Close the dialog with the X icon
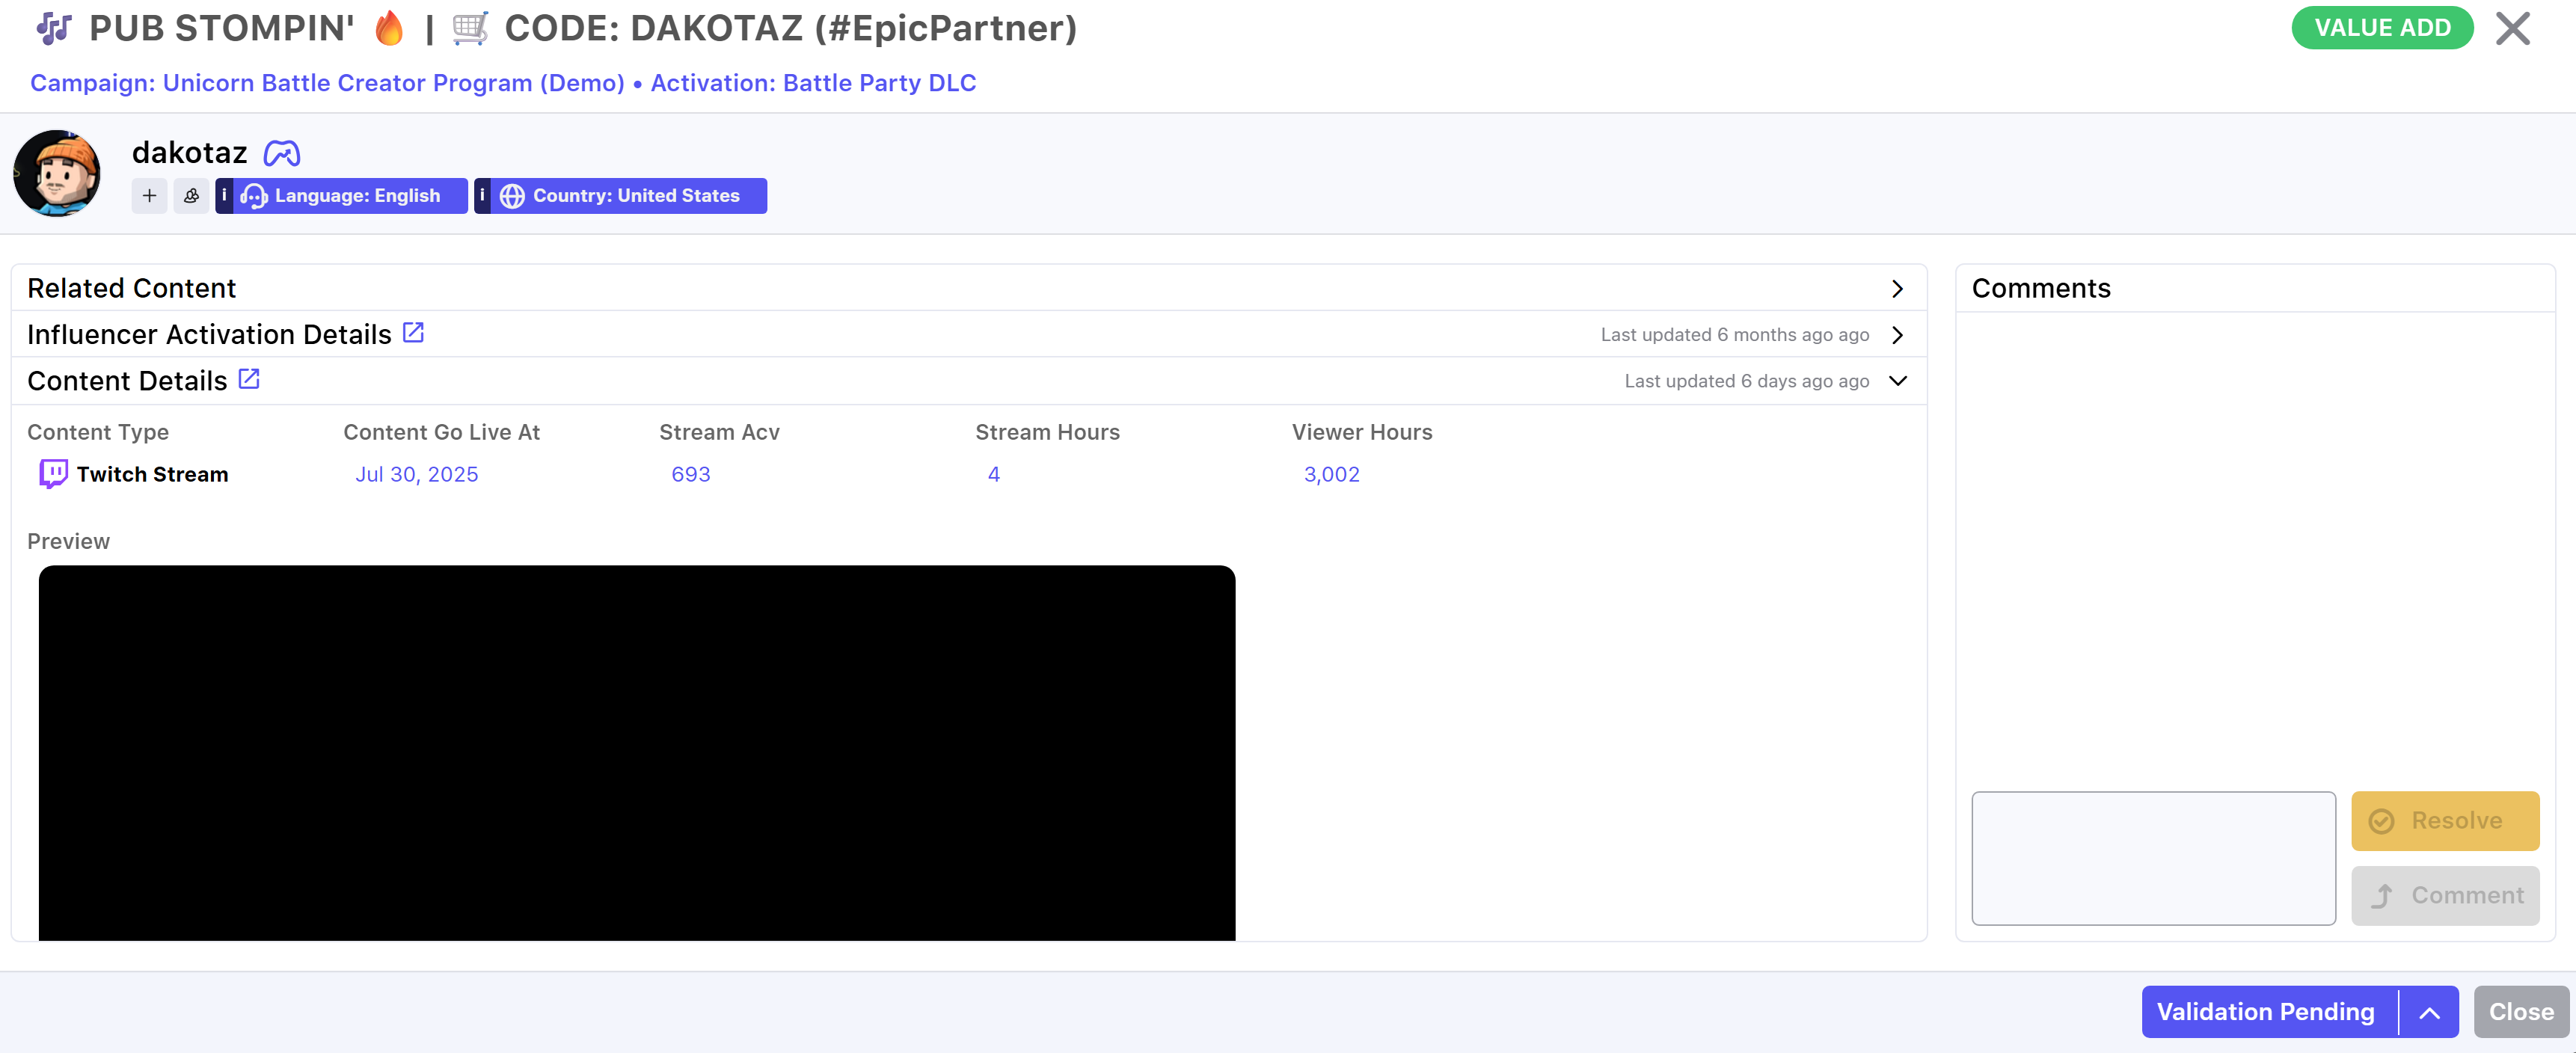Viewport: 2576px width, 1053px height. (2512, 28)
